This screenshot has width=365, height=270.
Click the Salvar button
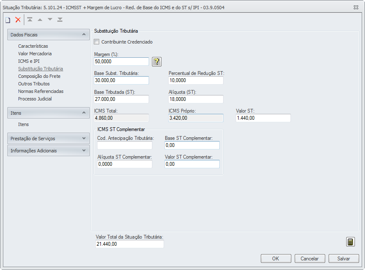click(x=344, y=259)
